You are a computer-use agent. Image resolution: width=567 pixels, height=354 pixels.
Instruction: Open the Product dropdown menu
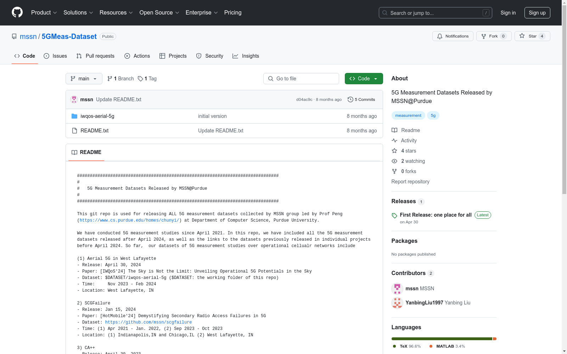click(44, 12)
